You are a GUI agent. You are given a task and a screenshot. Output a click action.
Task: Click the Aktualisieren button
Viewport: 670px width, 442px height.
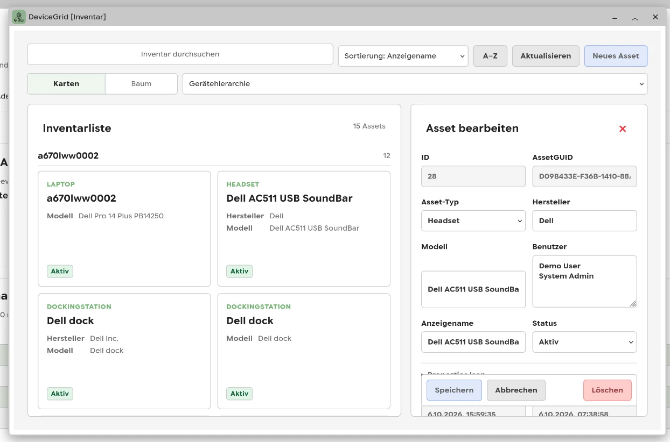[546, 56]
